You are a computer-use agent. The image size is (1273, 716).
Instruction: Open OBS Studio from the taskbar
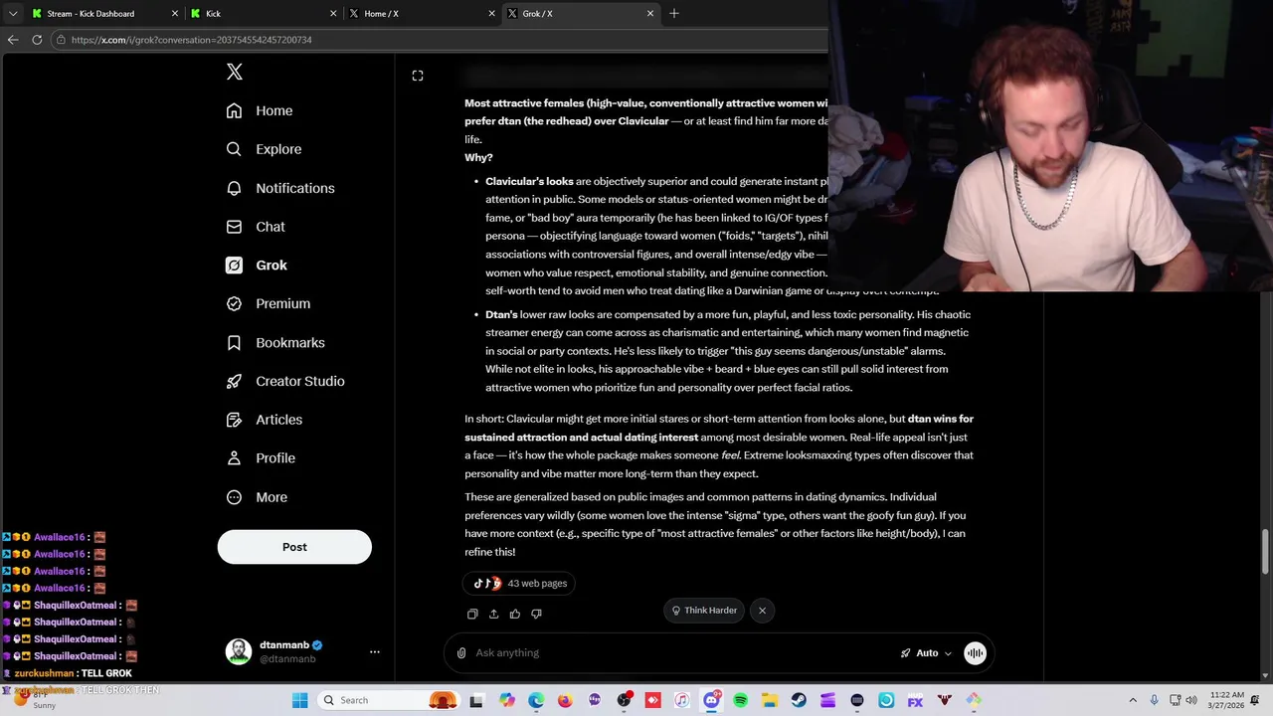coord(624,700)
